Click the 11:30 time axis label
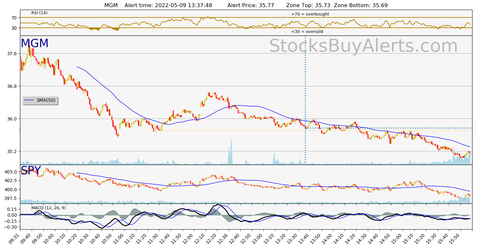Image resolution: width=477 pixels, height=248 pixels. click(154, 238)
